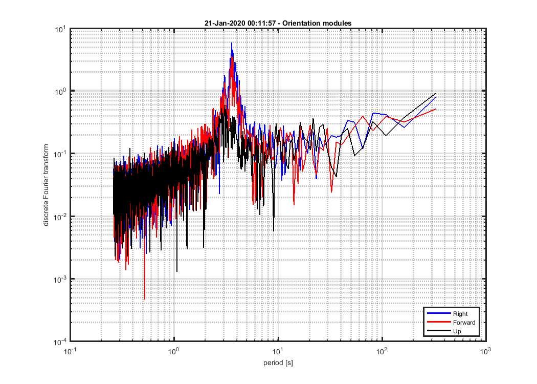Screen dimensions: 537x384
Task: Click the 10^3 tick label on x-axis
Action: point(485,351)
